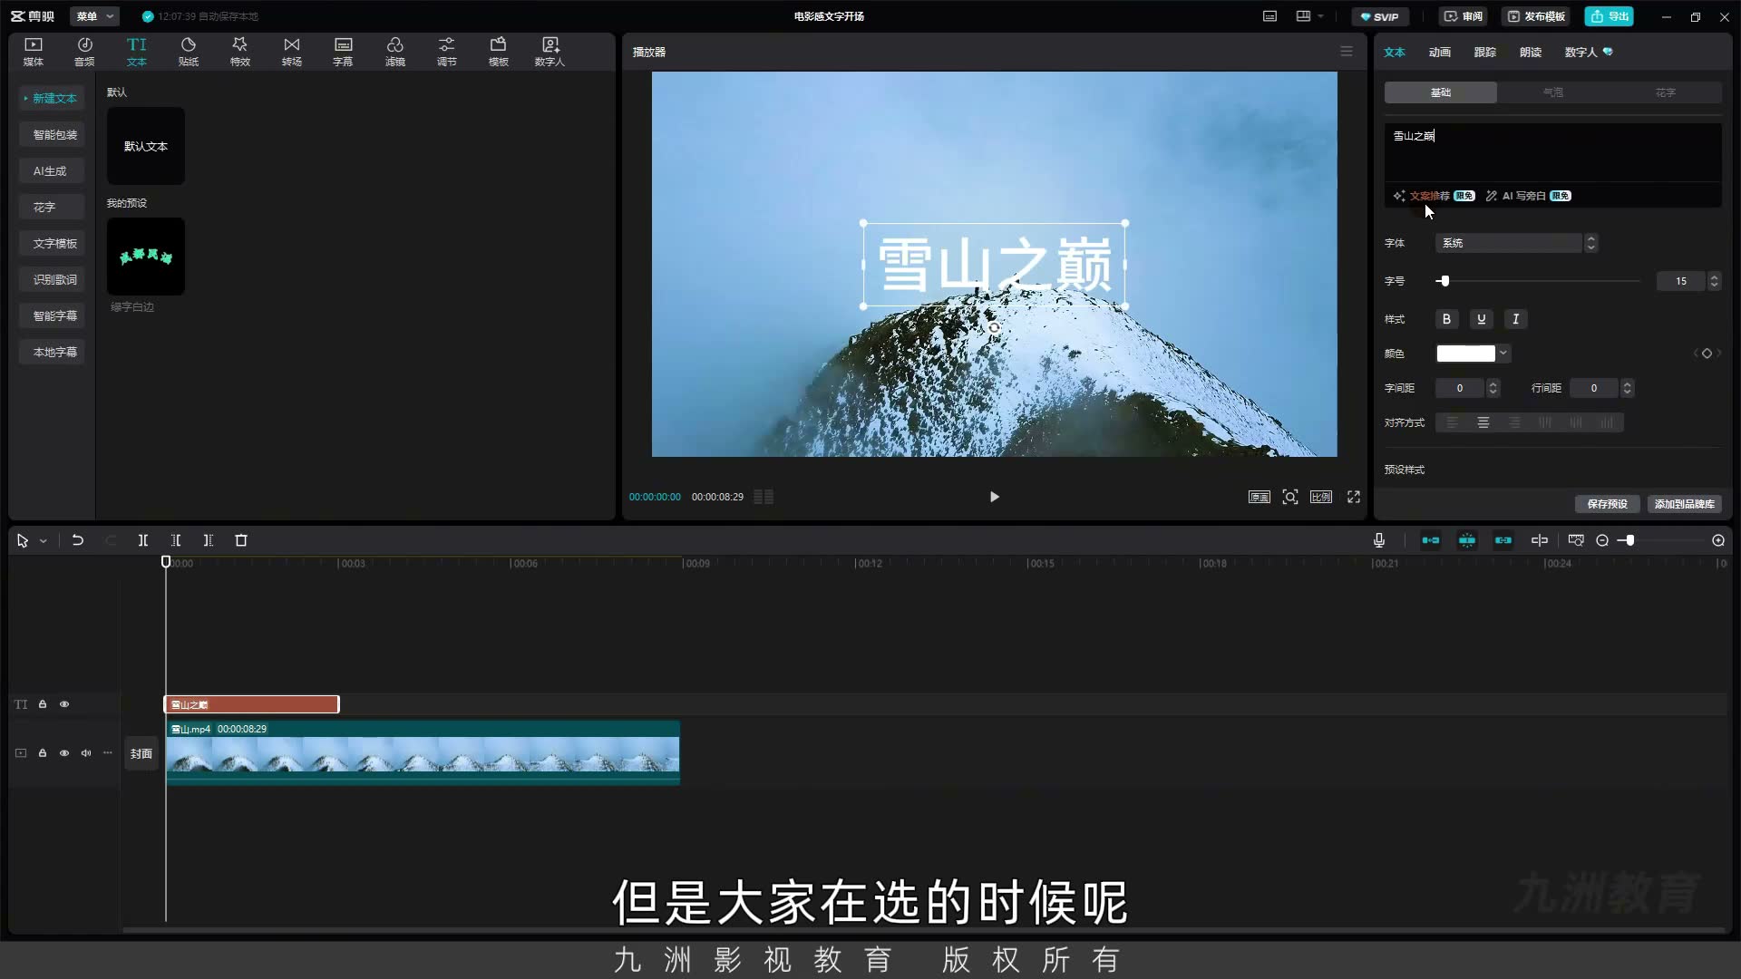Switch to the 气泡 bubble sub-tab
Screen dimensions: 1741x979
[1553, 92]
